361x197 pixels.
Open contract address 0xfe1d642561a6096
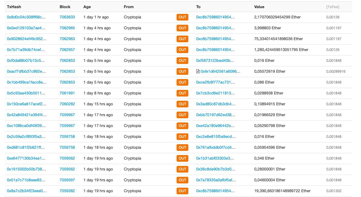pyautogui.click(x=220, y=71)
